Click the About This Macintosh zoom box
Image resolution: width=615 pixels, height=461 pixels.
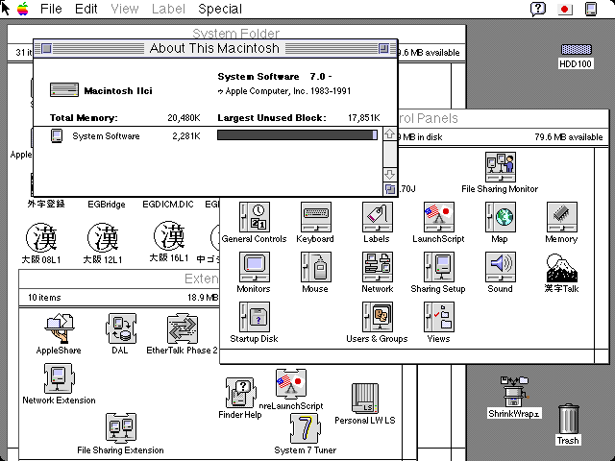[x=384, y=49]
